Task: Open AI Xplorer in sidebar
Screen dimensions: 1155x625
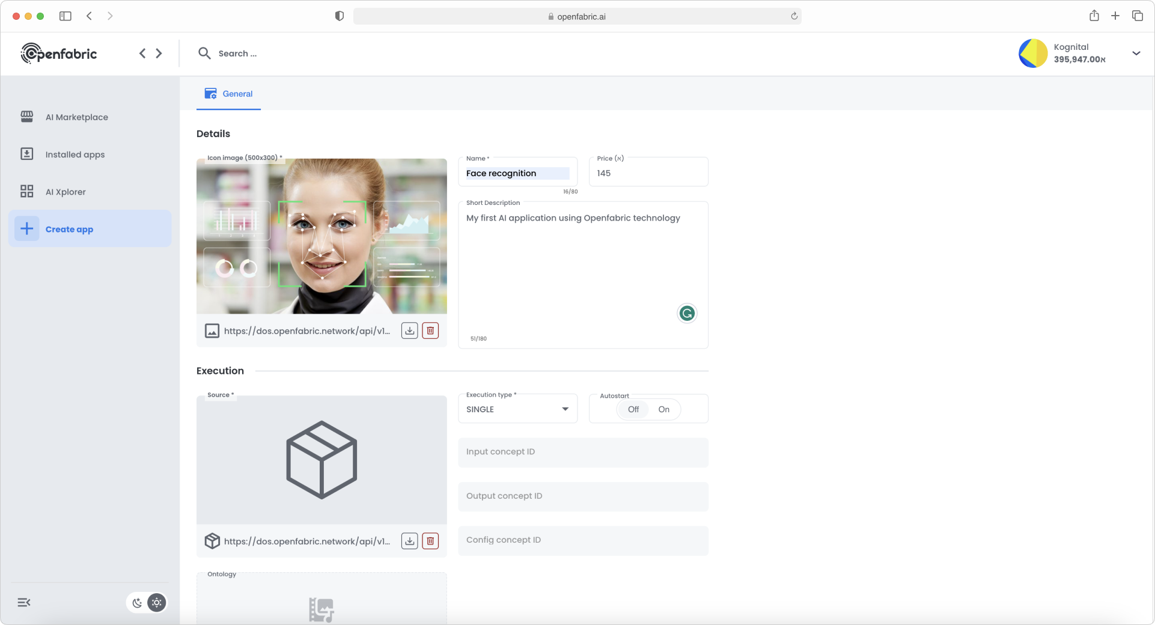Action: [x=90, y=192]
